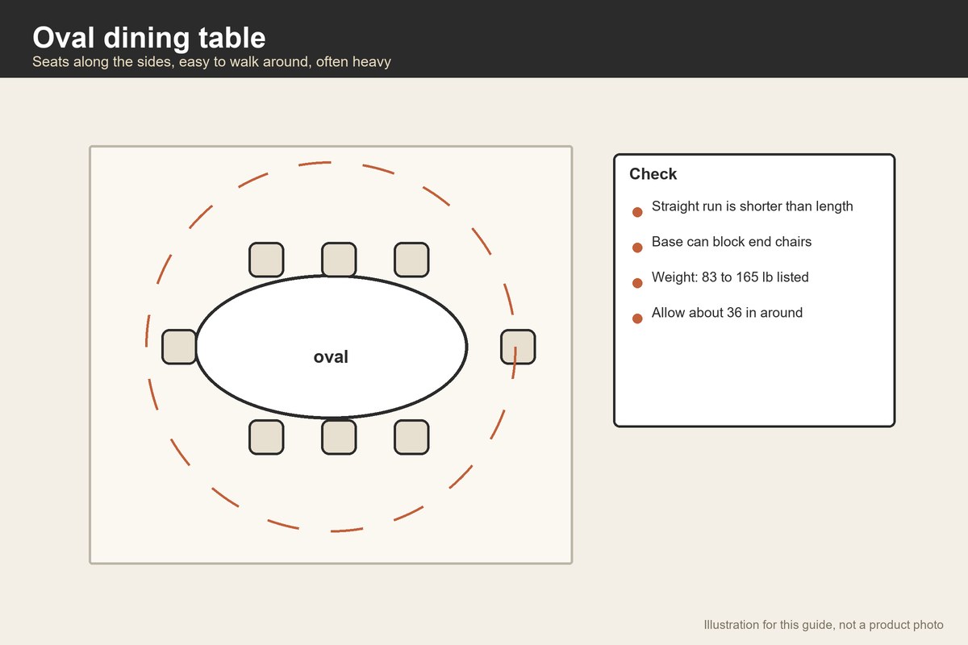Image resolution: width=968 pixels, height=645 pixels.
Task: Click the chair at the left end of the table
Action: [179, 347]
